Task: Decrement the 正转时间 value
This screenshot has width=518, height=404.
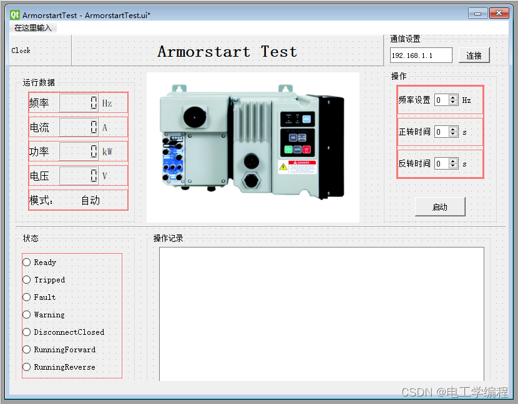Action: coord(452,134)
